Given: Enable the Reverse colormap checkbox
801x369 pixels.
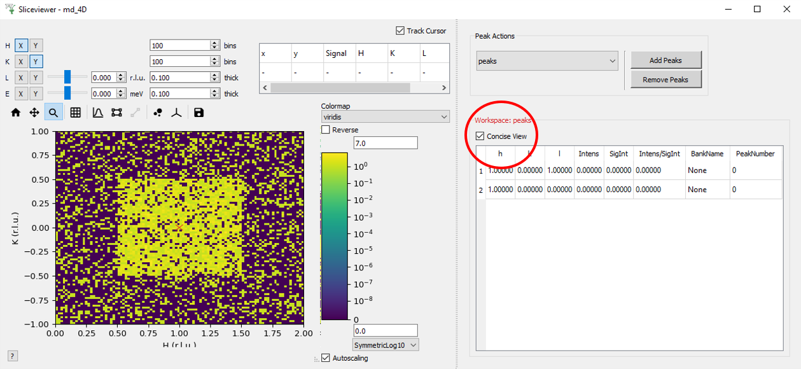Looking at the screenshot, I should coord(326,130).
